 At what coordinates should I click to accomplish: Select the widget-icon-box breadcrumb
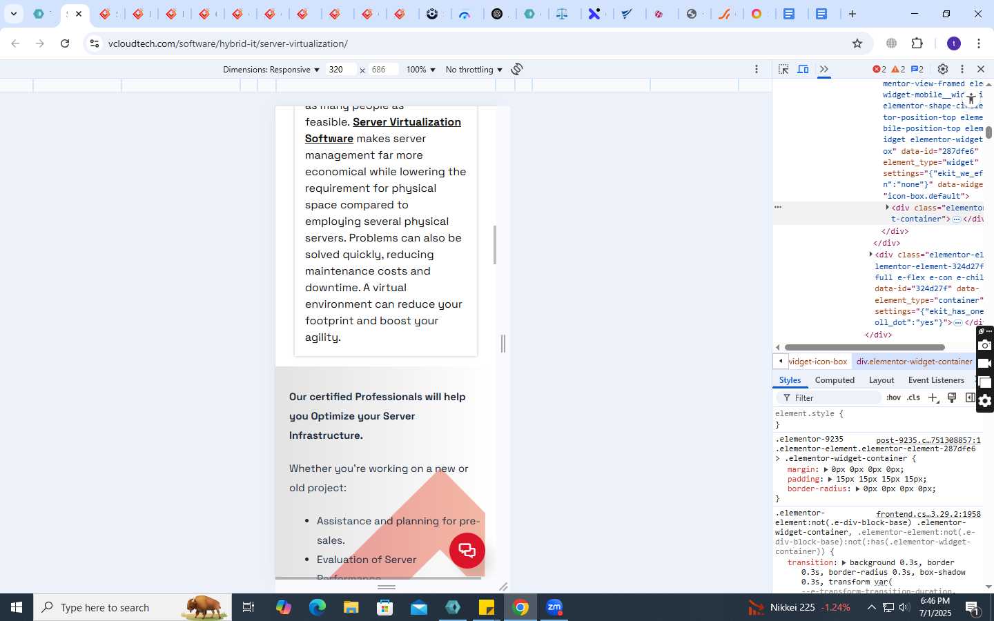coord(818,362)
